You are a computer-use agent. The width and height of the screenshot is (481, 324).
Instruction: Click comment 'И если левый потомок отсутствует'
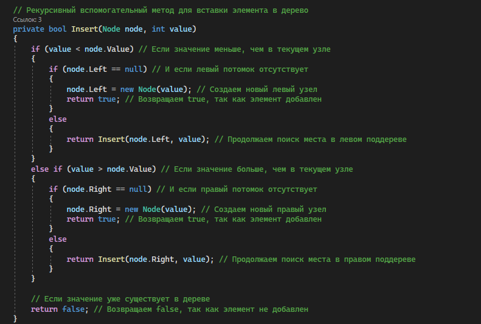(x=237, y=69)
